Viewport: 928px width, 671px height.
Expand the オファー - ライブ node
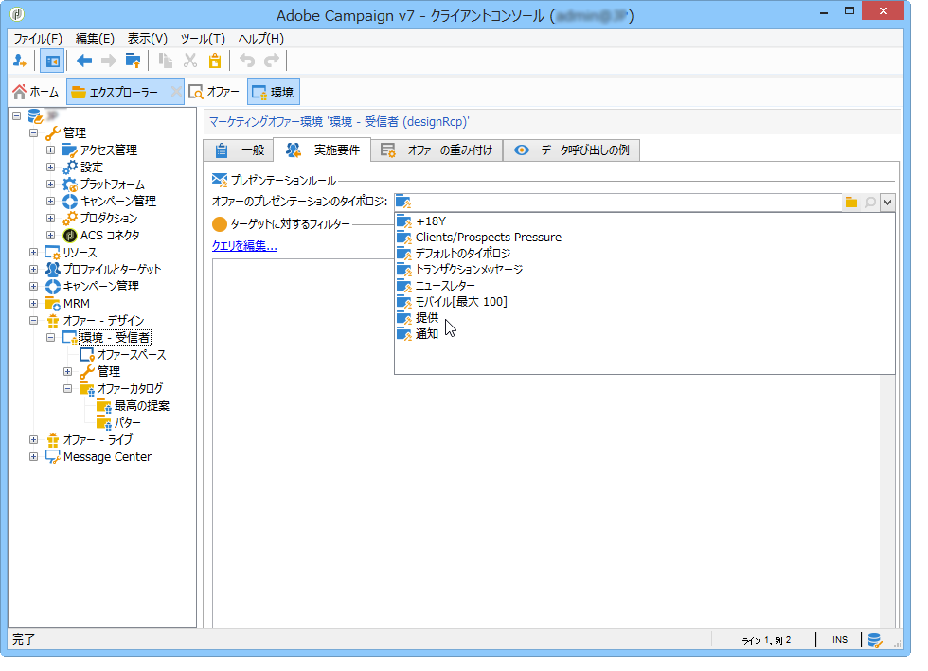pos(34,440)
